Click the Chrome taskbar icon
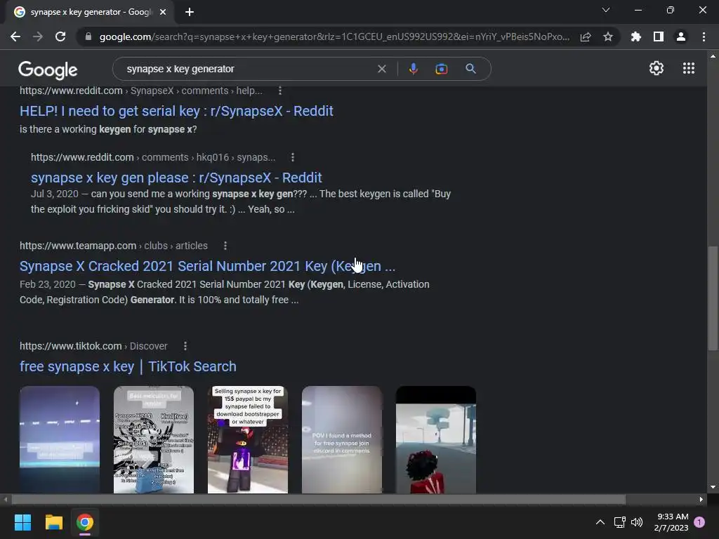This screenshot has width=719, height=539. 85,522
